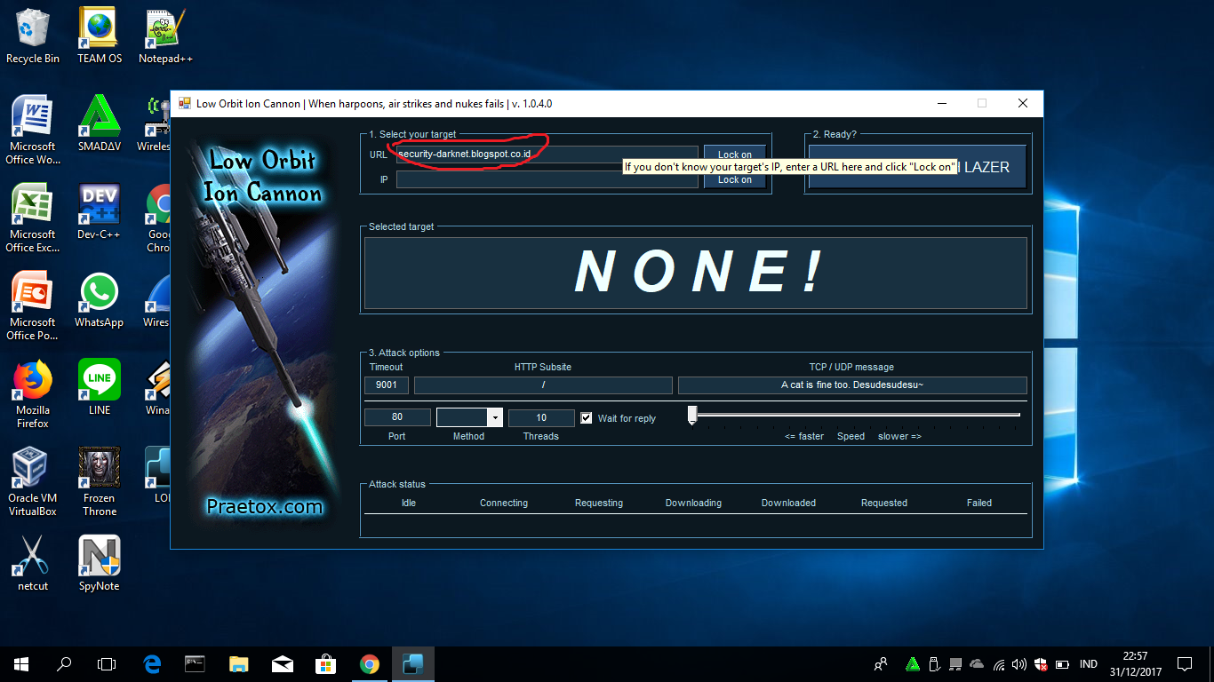This screenshot has height=682, width=1214.
Task: Click the LOIC window title bar icon
Action: coord(185,103)
